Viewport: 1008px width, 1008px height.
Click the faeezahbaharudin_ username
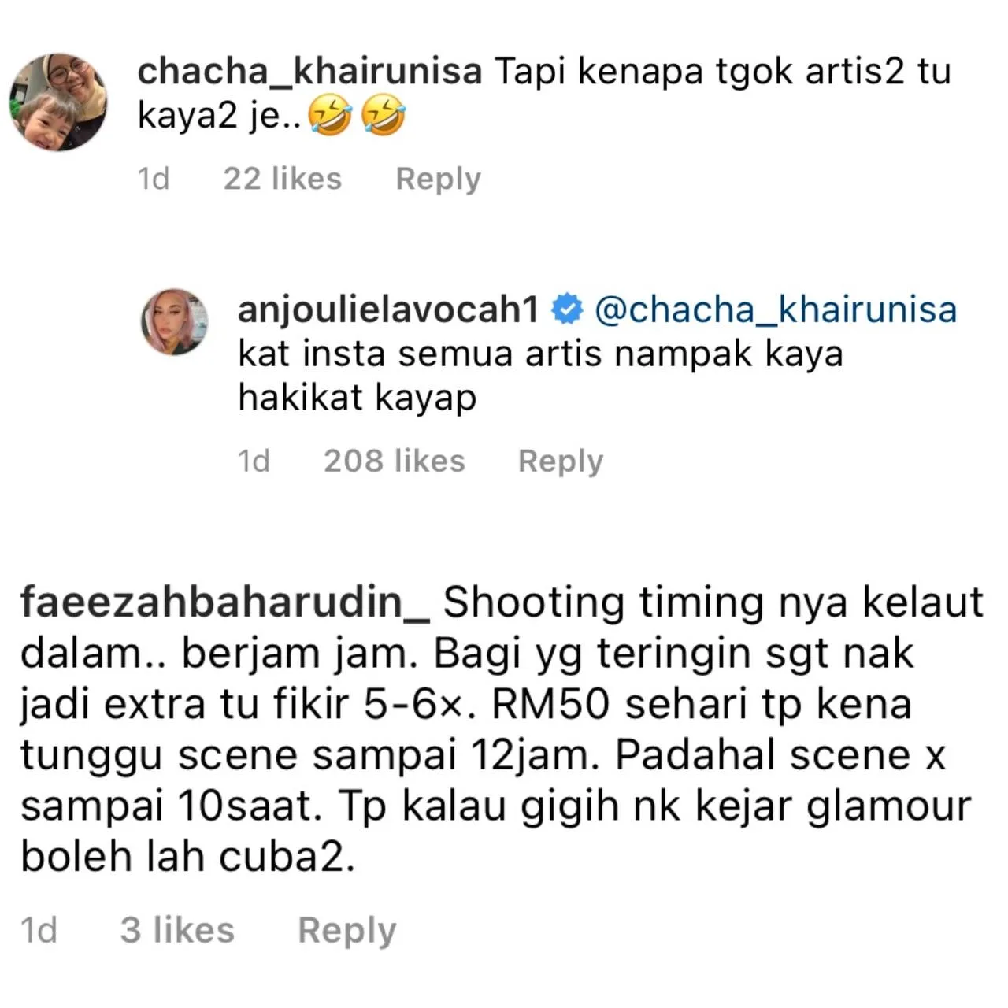225,603
